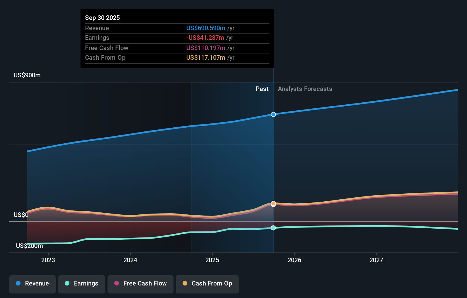Toggle the Revenue series visibility

(32, 284)
